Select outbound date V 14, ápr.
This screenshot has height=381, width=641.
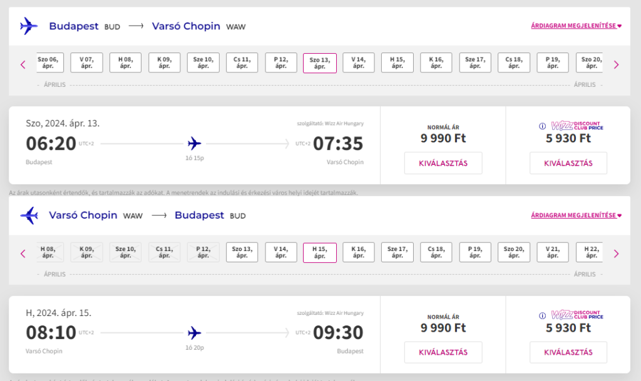(359, 62)
